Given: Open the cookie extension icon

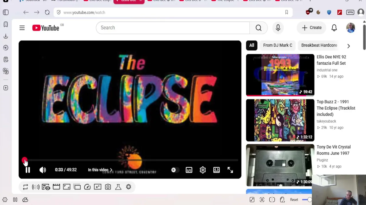Looking at the screenshot, I should coord(318,12).
